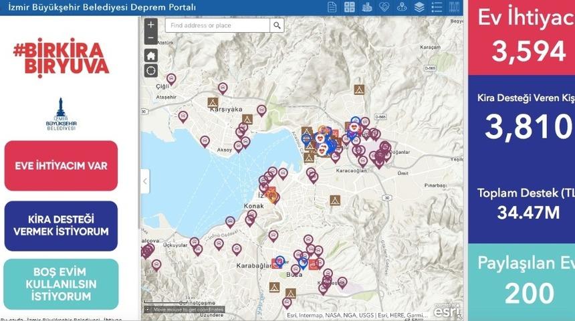
Task: Click the 'Eve İhtiyacım Var' button
Action: [61, 166]
